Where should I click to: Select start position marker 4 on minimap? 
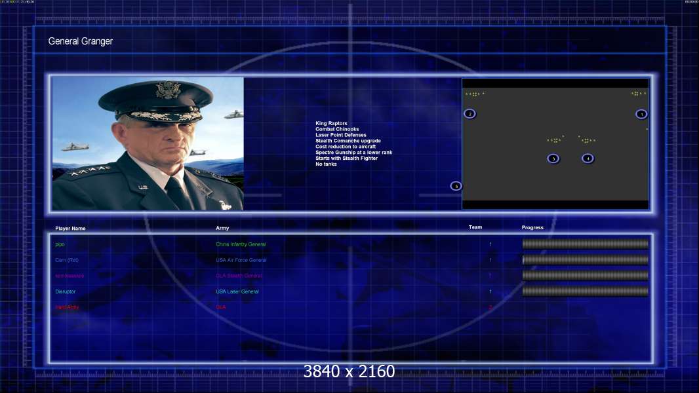[588, 158]
